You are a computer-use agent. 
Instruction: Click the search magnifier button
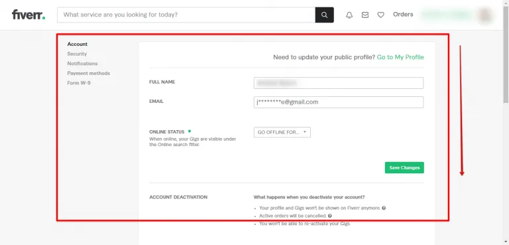[x=324, y=15]
